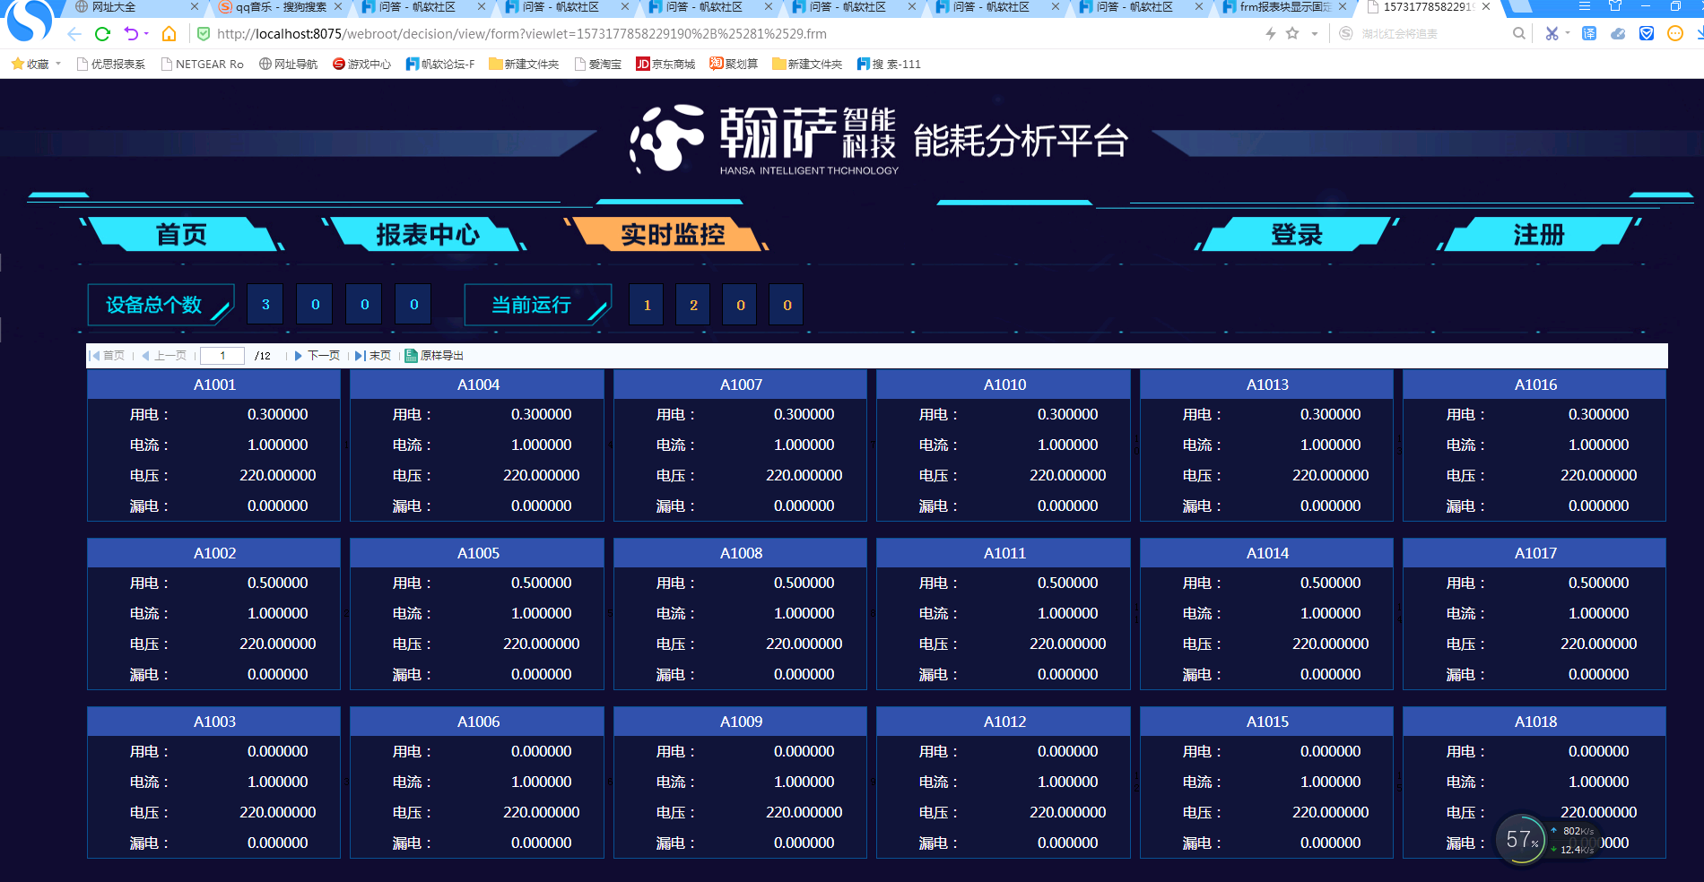Open the 聚划算 bookmark

point(734,65)
